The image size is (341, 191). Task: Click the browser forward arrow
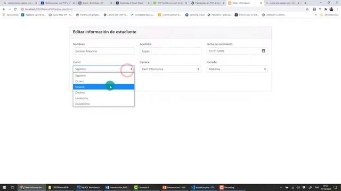[x=10, y=10]
